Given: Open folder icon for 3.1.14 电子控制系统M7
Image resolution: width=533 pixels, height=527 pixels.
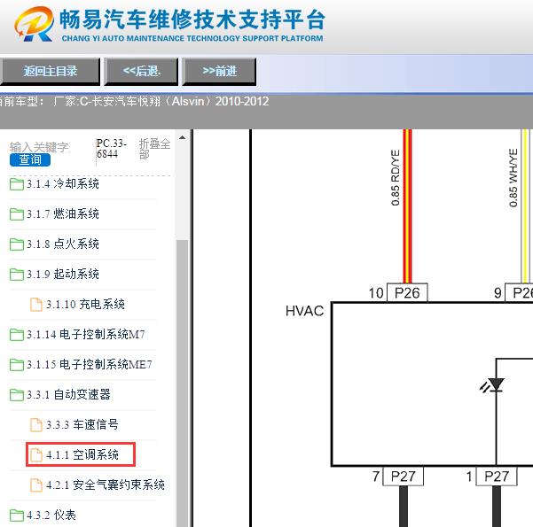Looking at the screenshot, I should (16, 335).
